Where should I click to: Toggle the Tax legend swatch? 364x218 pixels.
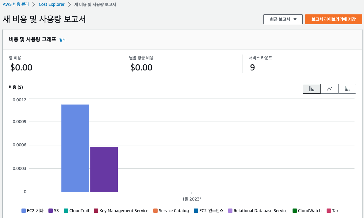tap(329, 211)
